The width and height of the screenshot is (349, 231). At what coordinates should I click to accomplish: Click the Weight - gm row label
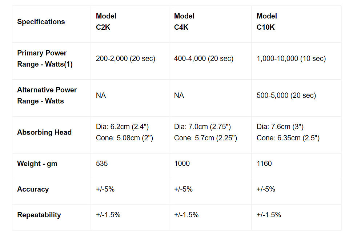point(37,164)
